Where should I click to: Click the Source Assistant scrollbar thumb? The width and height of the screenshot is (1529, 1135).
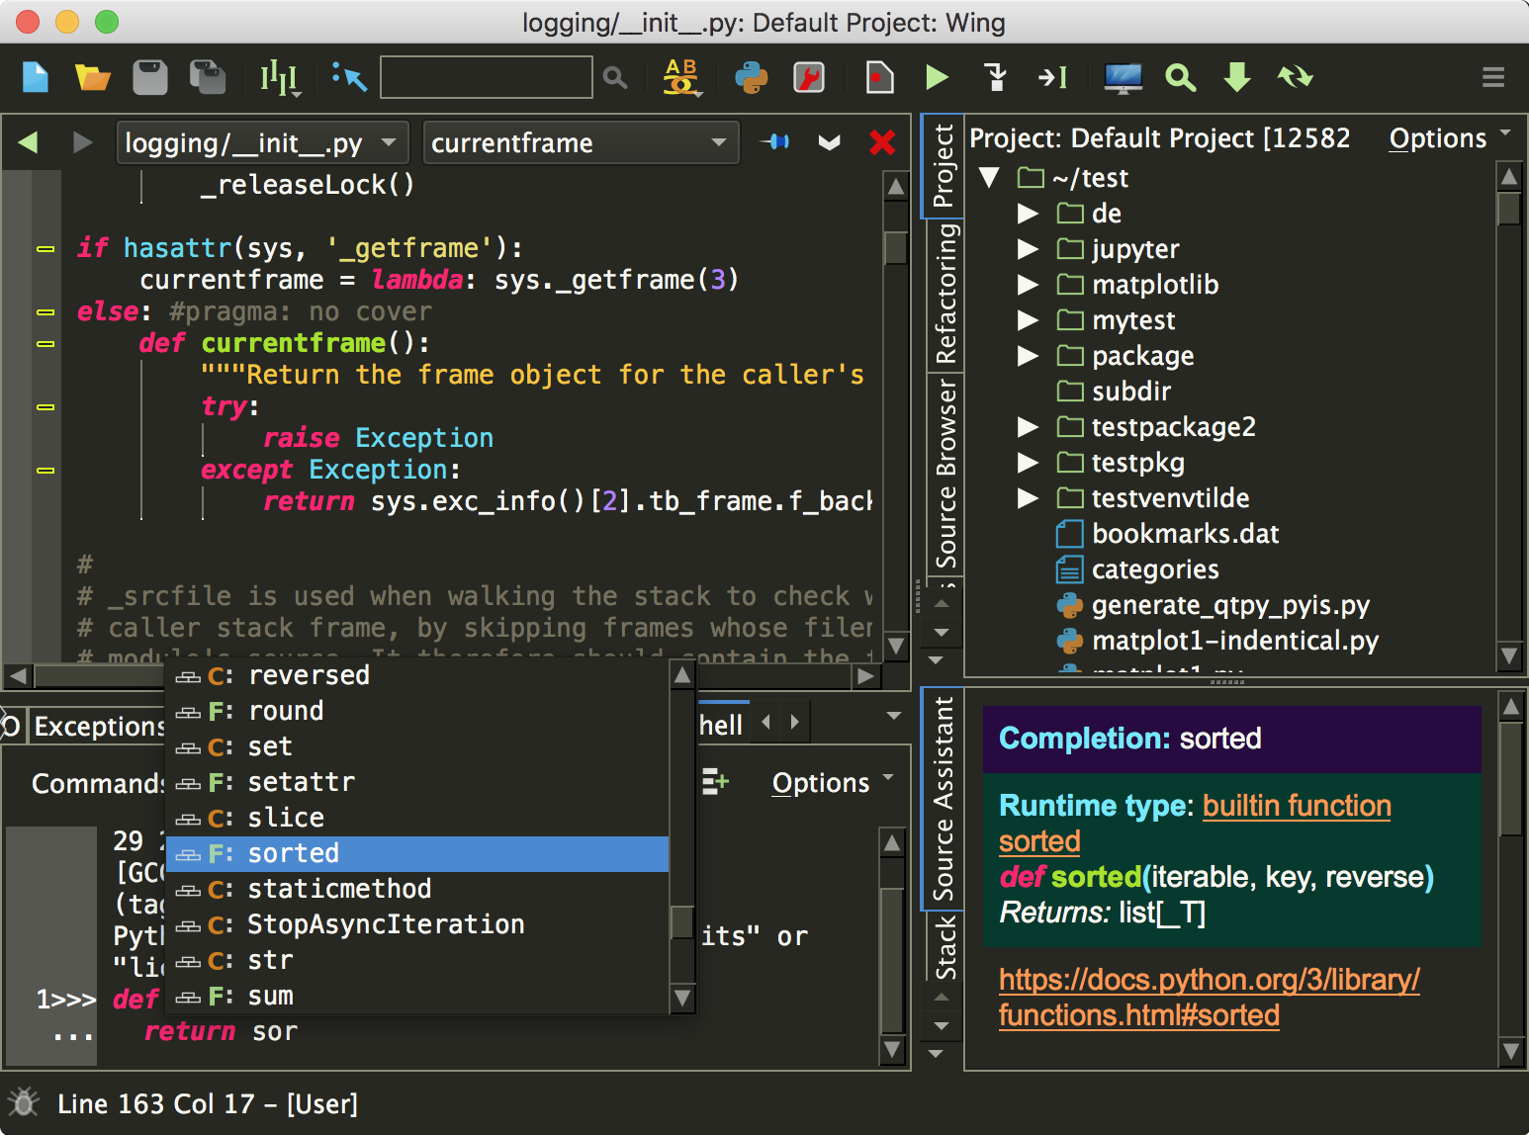click(1510, 779)
